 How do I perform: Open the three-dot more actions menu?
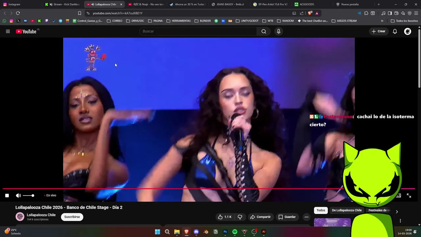(306, 217)
